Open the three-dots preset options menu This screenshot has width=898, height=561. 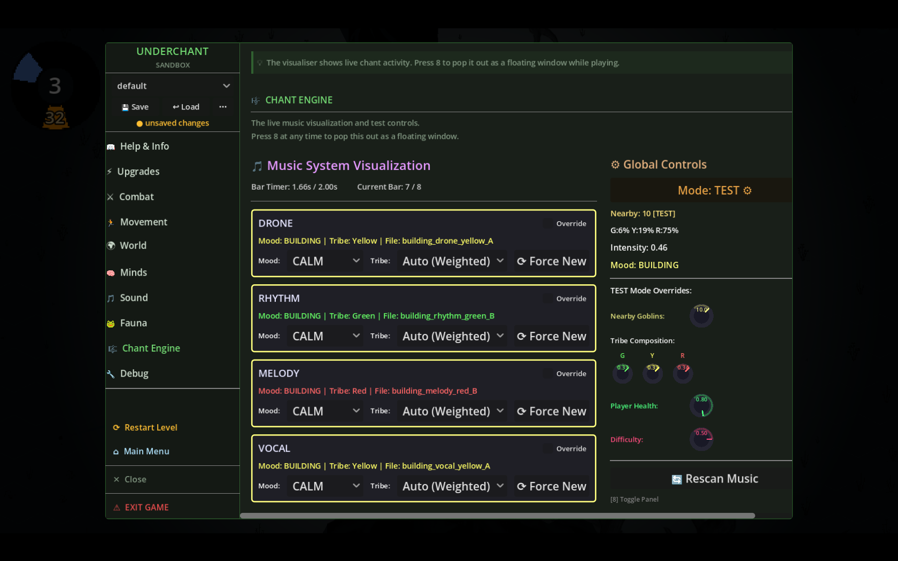click(223, 107)
